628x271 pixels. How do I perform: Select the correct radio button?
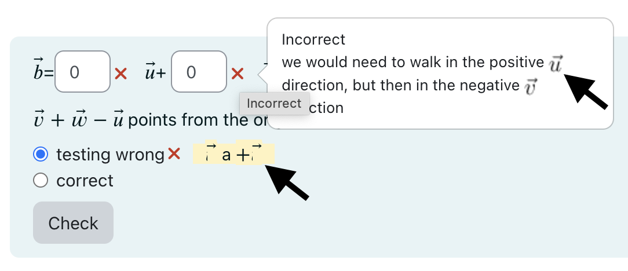click(41, 181)
